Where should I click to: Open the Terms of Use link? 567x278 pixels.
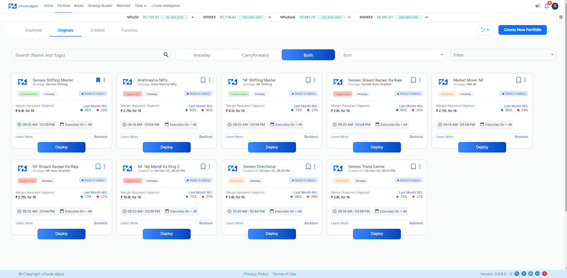[x=284, y=274]
